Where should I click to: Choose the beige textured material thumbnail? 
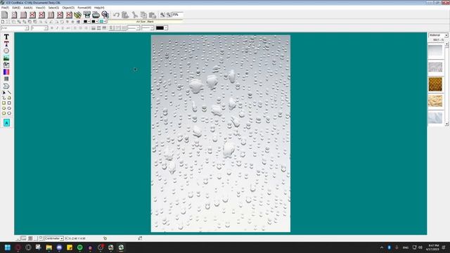click(435, 101)
